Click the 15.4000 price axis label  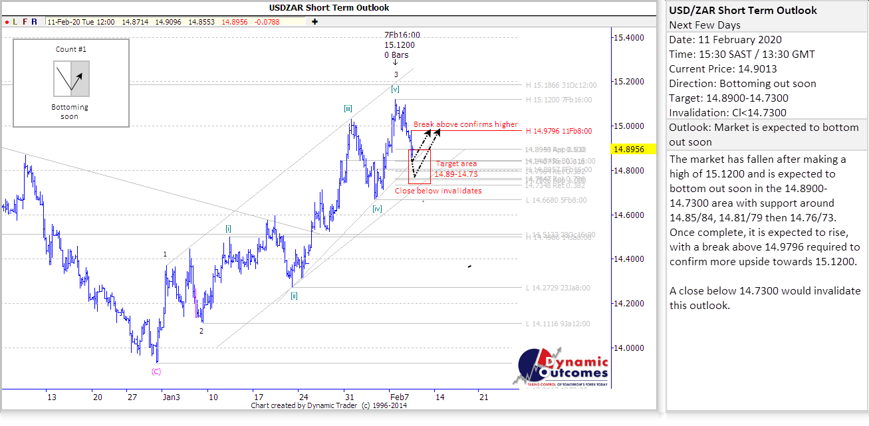point(628,37)
